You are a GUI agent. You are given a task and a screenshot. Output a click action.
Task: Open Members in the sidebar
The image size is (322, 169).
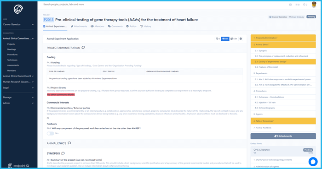pyautogui.click(x=11, y=71)
